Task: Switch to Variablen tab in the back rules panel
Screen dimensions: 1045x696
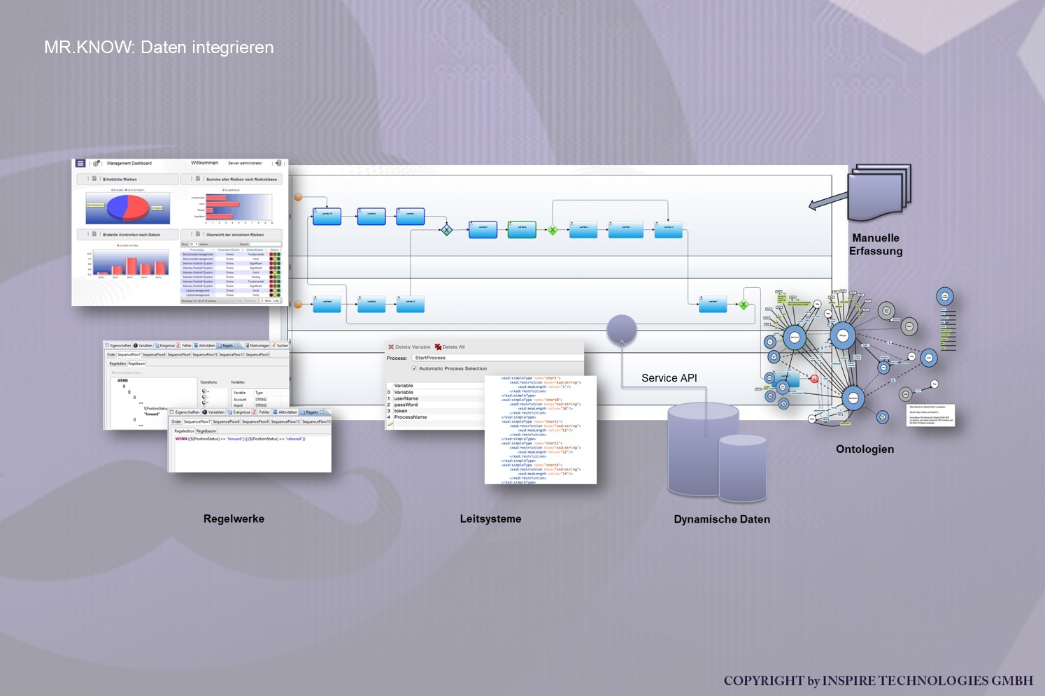Action: pos(143,345)
